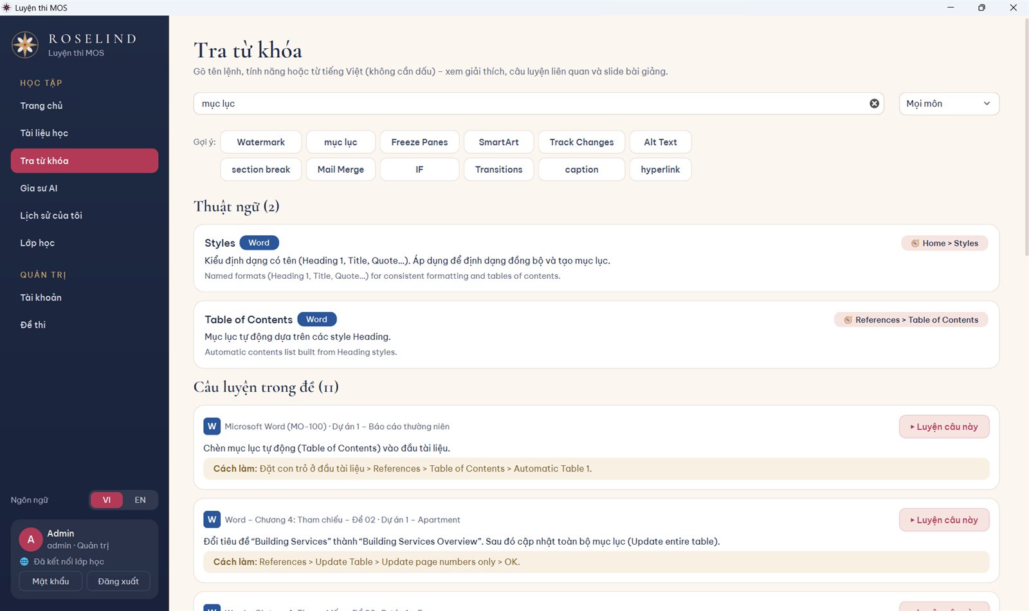Click the Mật khẩu button

[x=51, y=581]
